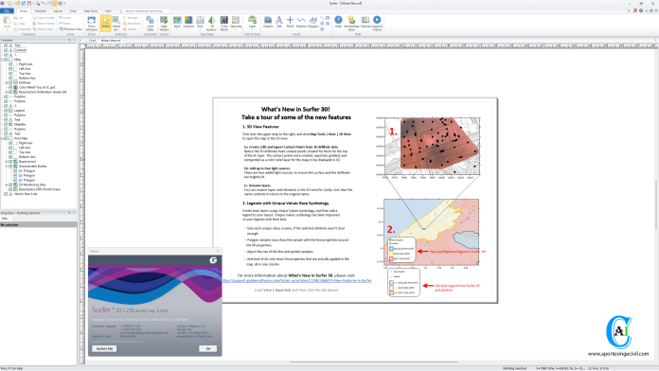659x371 pixels.
Task: Click the Duplicate icon in the Clipboard group
Action: (x=15, y=29)
